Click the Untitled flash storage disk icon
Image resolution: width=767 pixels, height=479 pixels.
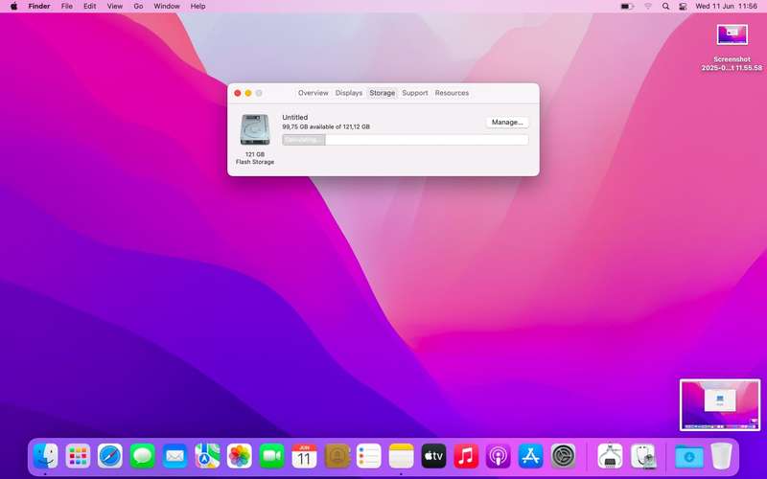[255, 129]
